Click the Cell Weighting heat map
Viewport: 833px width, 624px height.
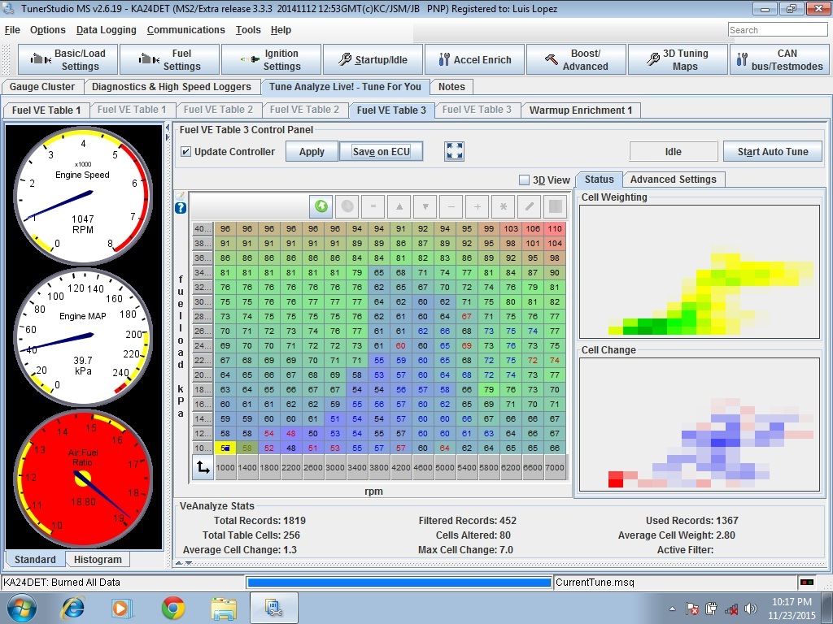tap(700, 271)
